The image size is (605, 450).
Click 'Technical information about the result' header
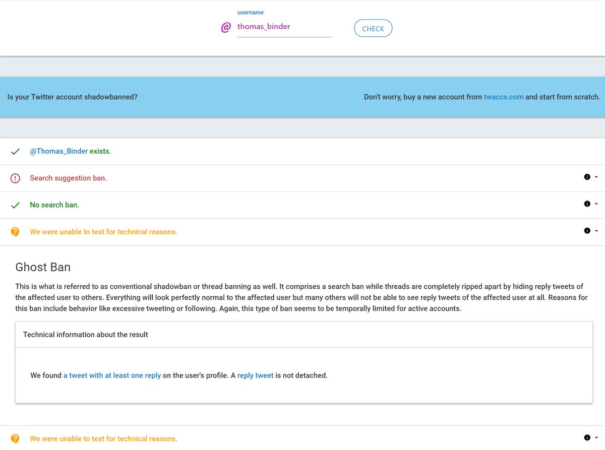pyautogui.click(x=86, y=335)
